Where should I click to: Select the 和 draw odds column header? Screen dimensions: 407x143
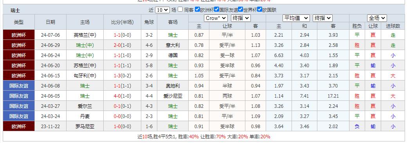coord(304,26)
